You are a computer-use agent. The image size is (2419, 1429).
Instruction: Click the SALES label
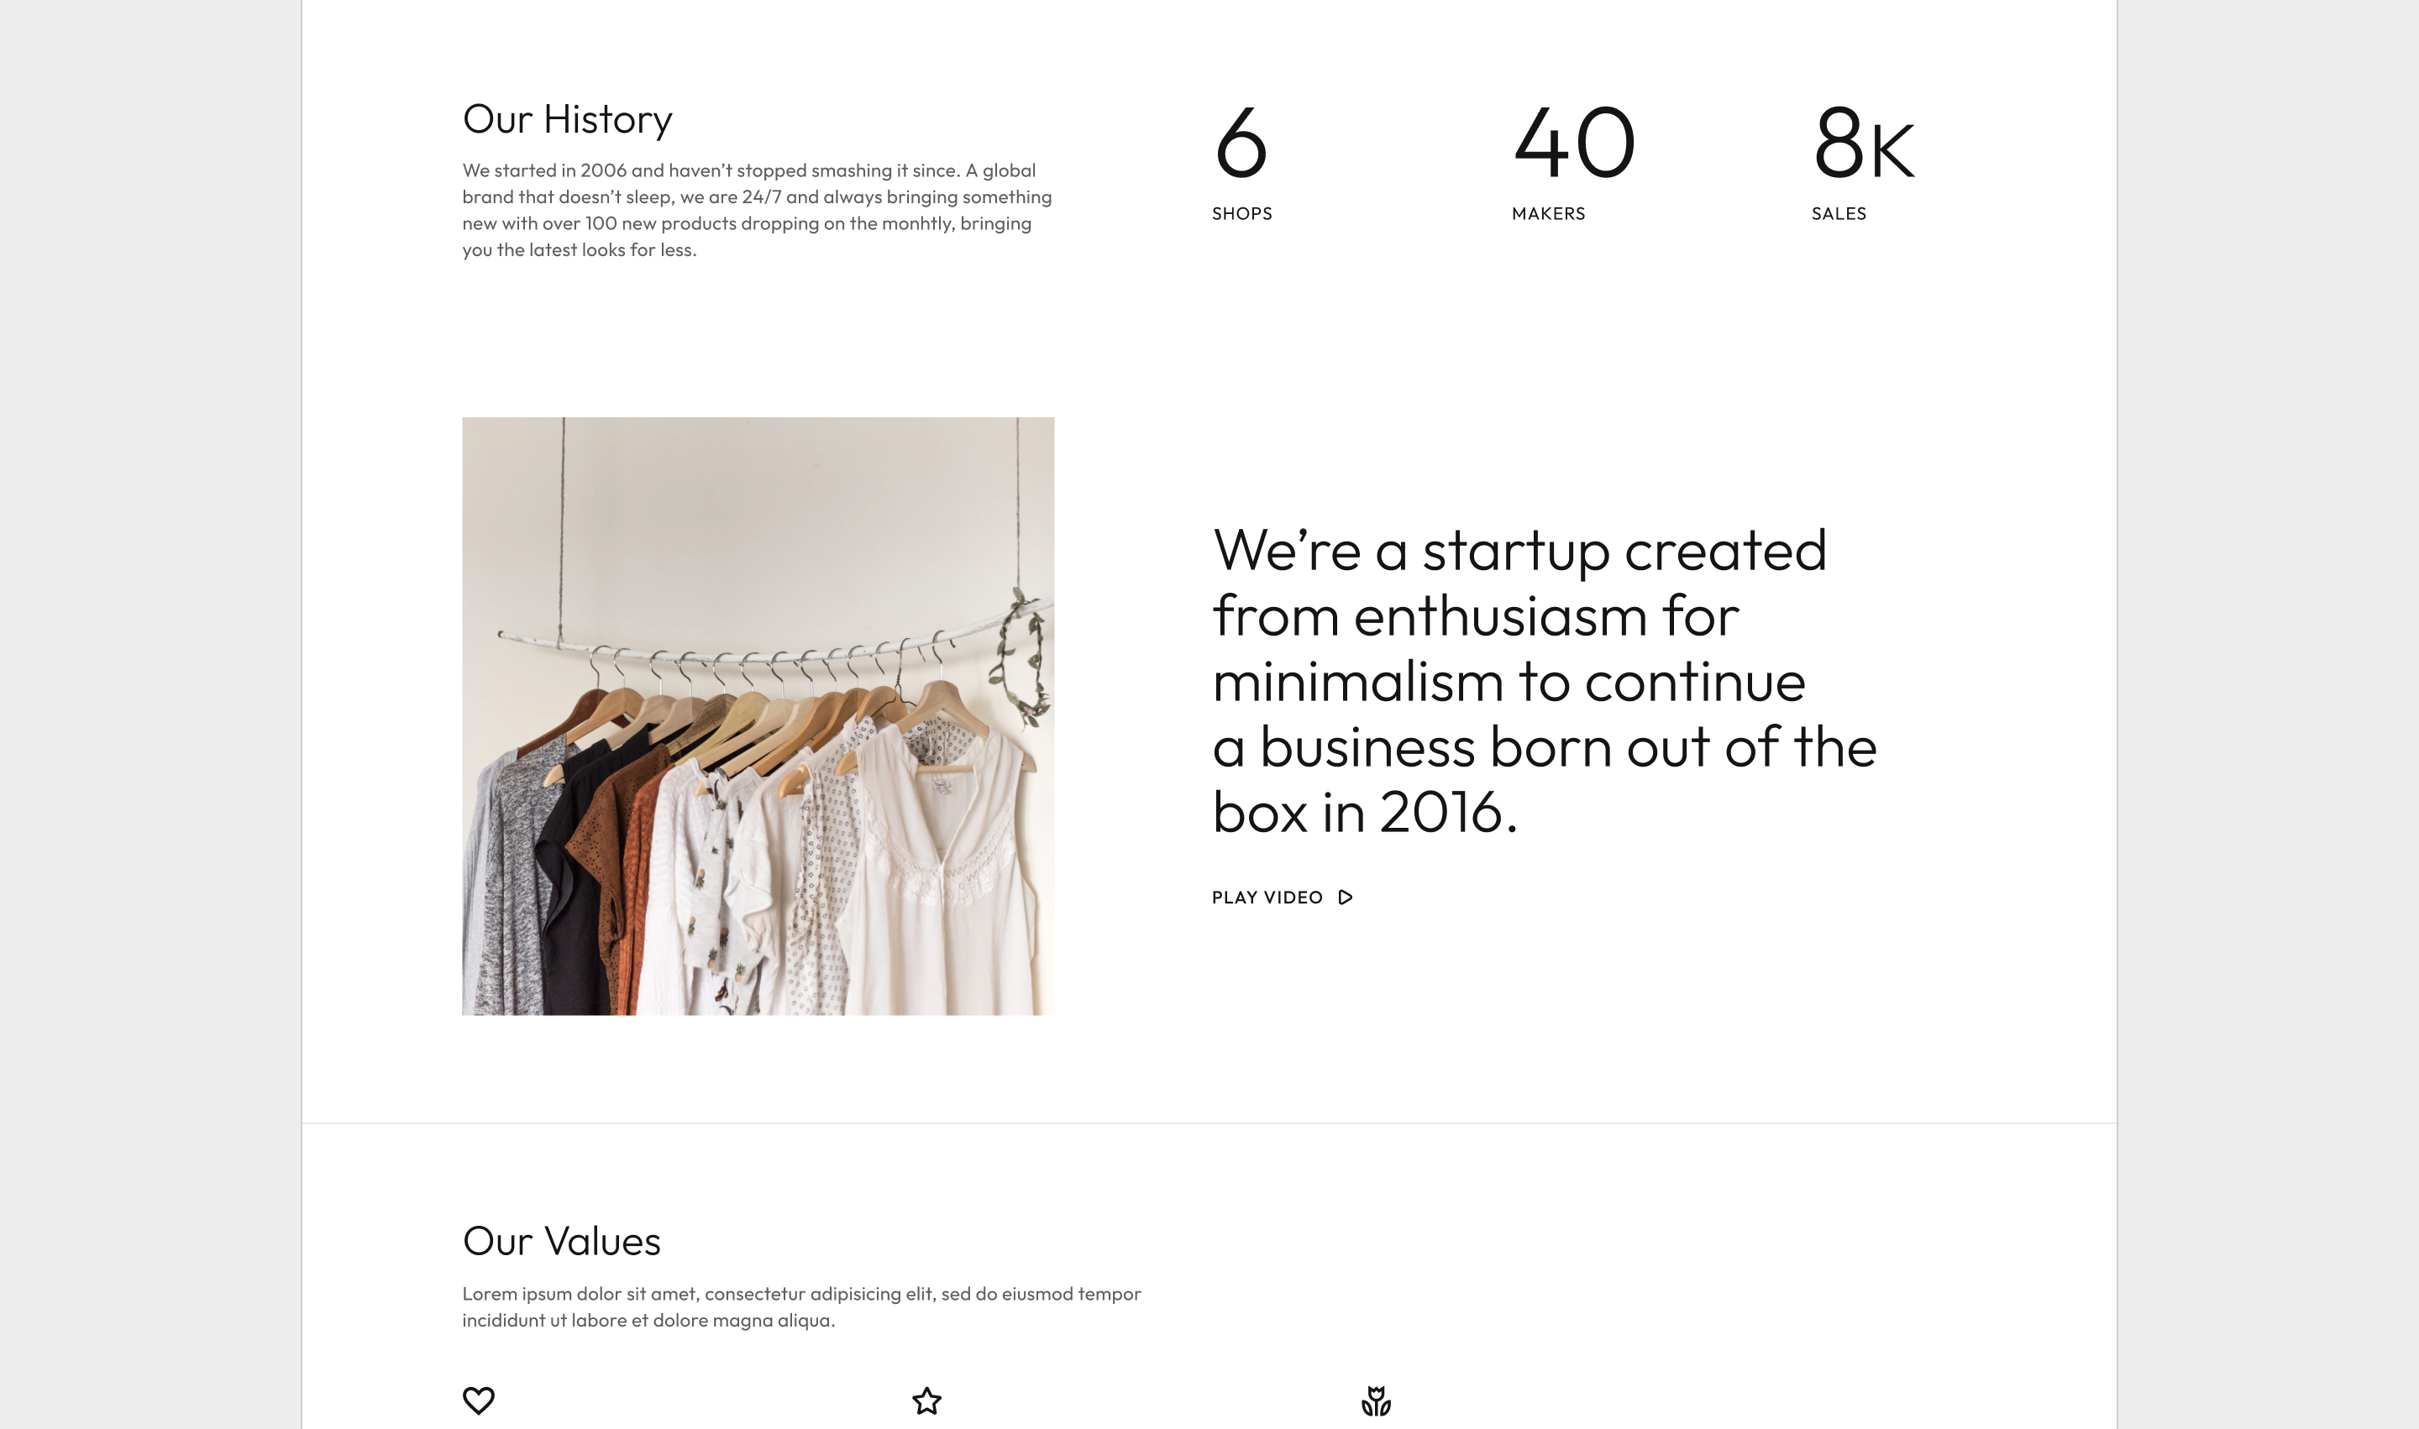tap(1838, 214)
